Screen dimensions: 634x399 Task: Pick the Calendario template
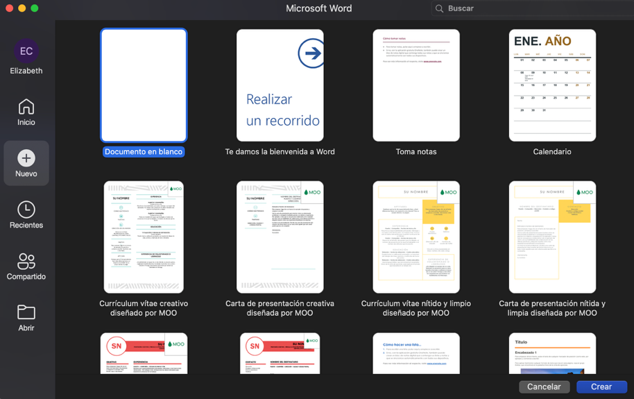(552, 85)
